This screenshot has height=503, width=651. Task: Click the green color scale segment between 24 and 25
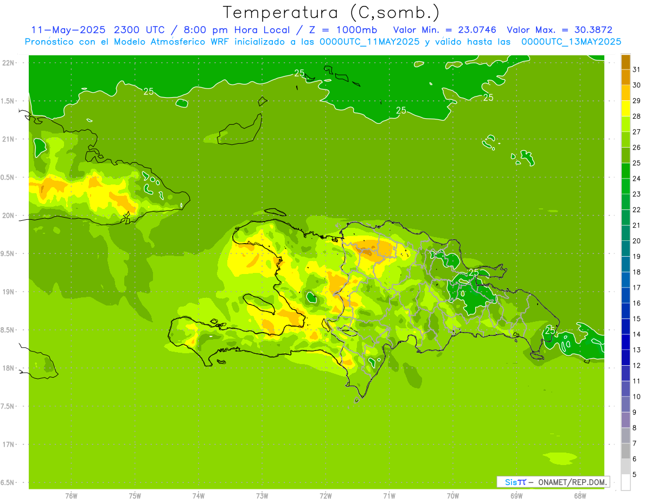pos(626,170)
